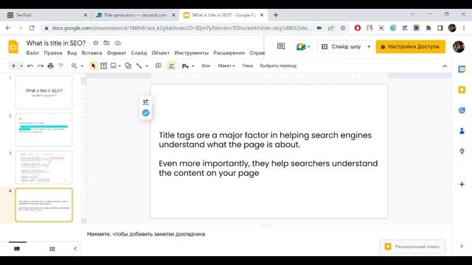This screenshot has height=265, width=472.
Task: Open the comment history icon
Action: pos(281,46)
